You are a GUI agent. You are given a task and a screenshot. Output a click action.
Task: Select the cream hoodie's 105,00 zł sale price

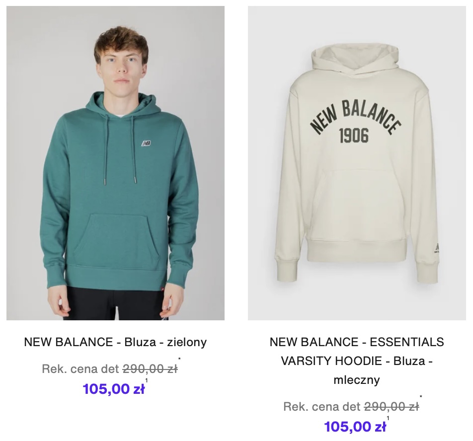tap(355, 427)
